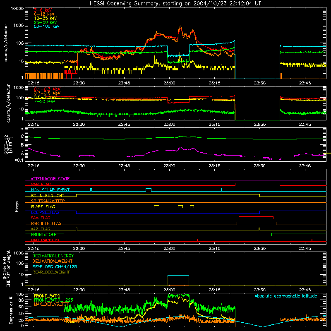This screenshot has width=331, height=331.
Task: Select the PARTICLE_FLAG label
Action: 46,223
